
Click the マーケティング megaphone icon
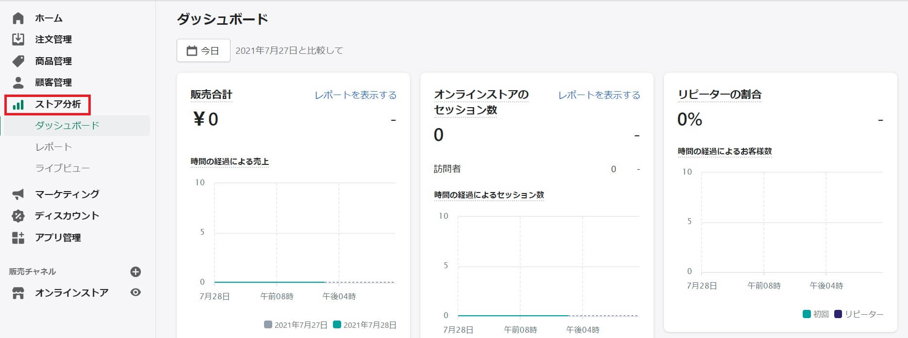[18, 194]
